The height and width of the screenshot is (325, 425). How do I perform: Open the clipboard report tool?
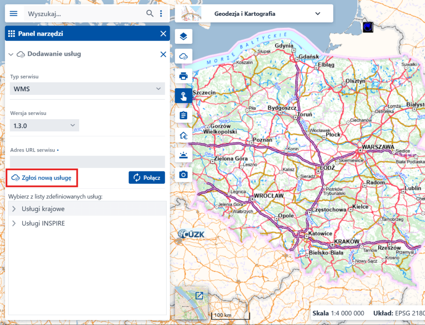click(x=183, y=116)
